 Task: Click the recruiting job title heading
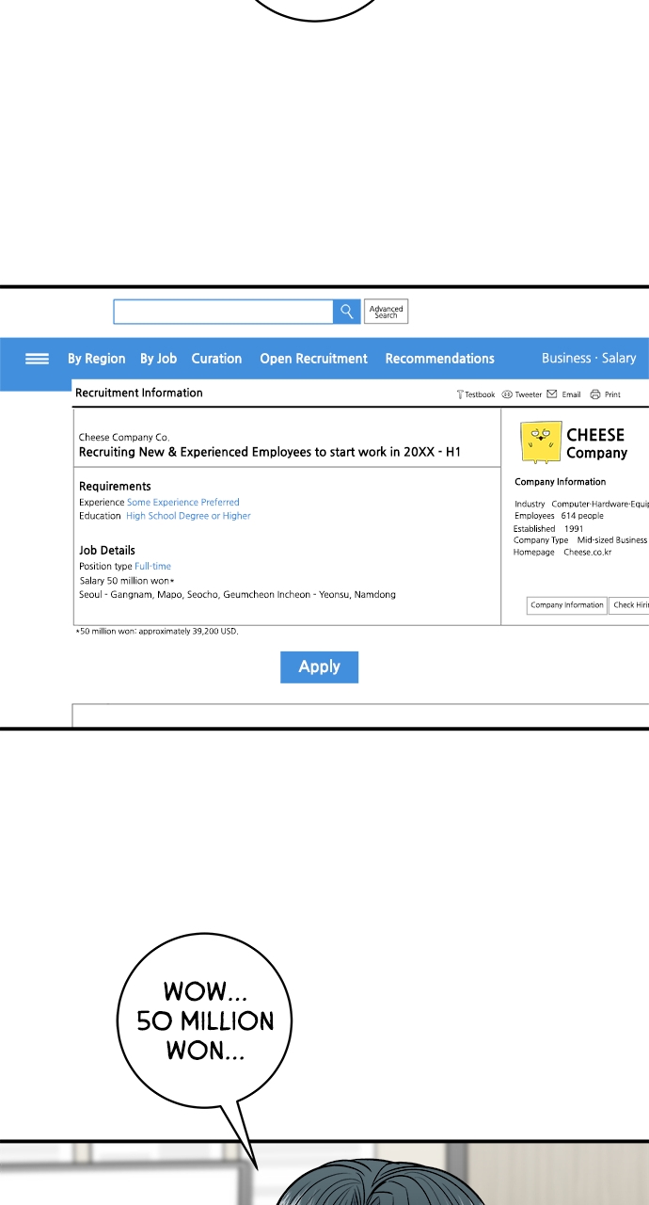pos(270,452)
